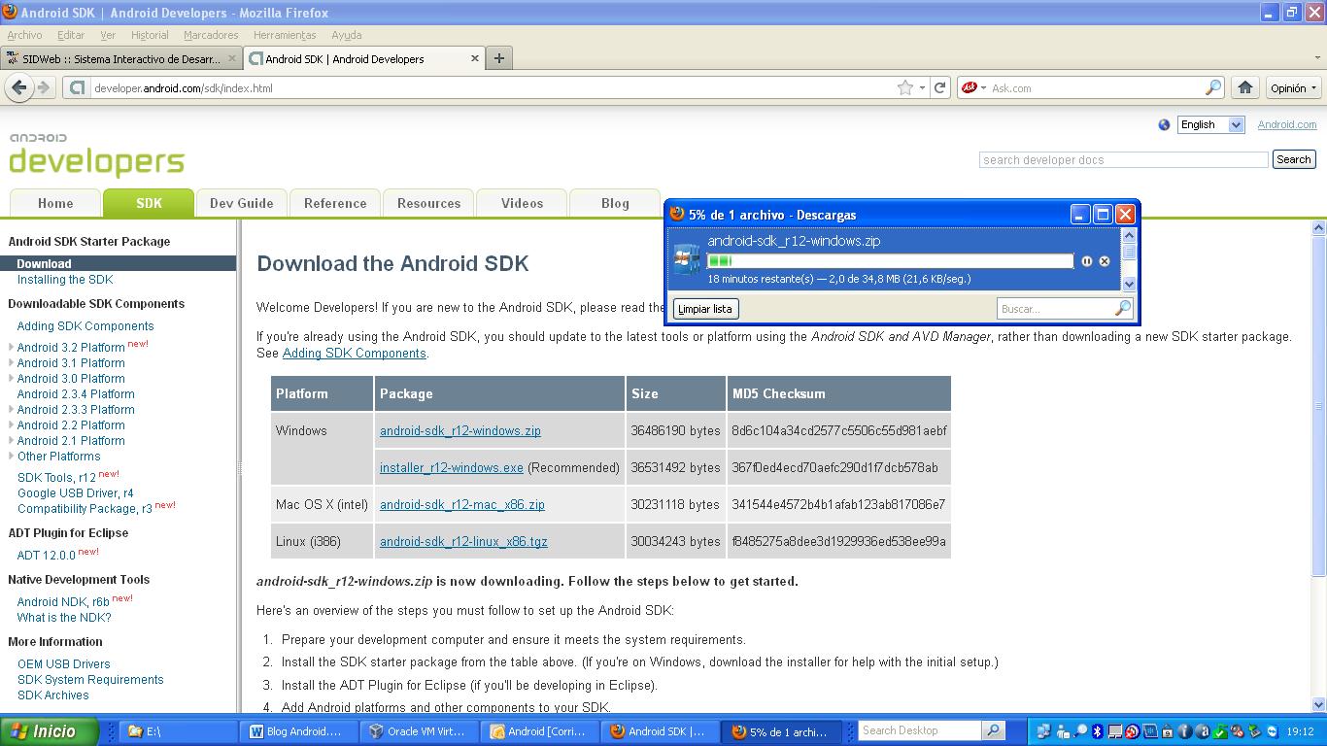This screenshot has height=746, width=1327.
Task: Bookmark this page with the star
Action: coord(905,87)
